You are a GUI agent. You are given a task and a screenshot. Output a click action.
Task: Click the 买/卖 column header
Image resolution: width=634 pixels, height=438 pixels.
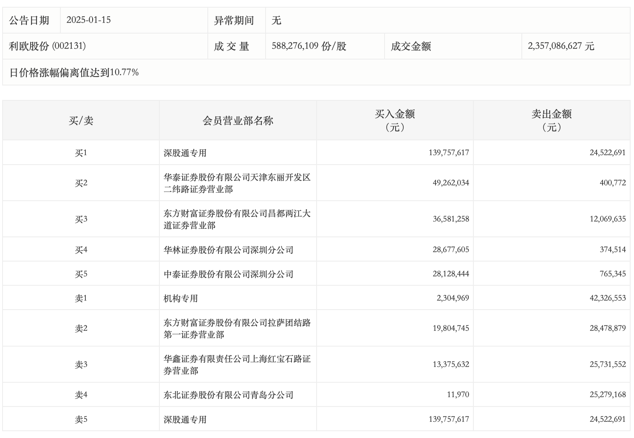click(x=81, y=121)
